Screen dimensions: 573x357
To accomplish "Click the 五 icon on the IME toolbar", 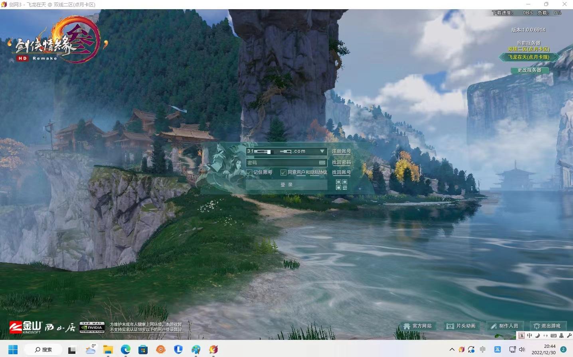I will 522,335.
